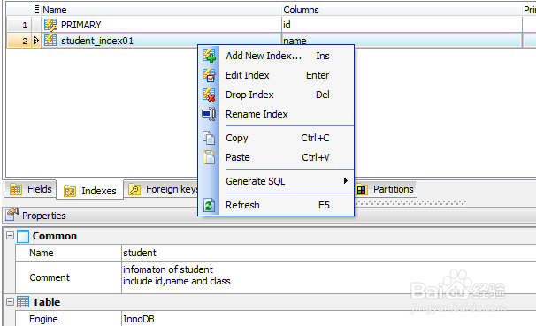This screenshot has height=326, width=536.
Task: Choose Edit Index from context menu
Action: click(x=277, y=75)
